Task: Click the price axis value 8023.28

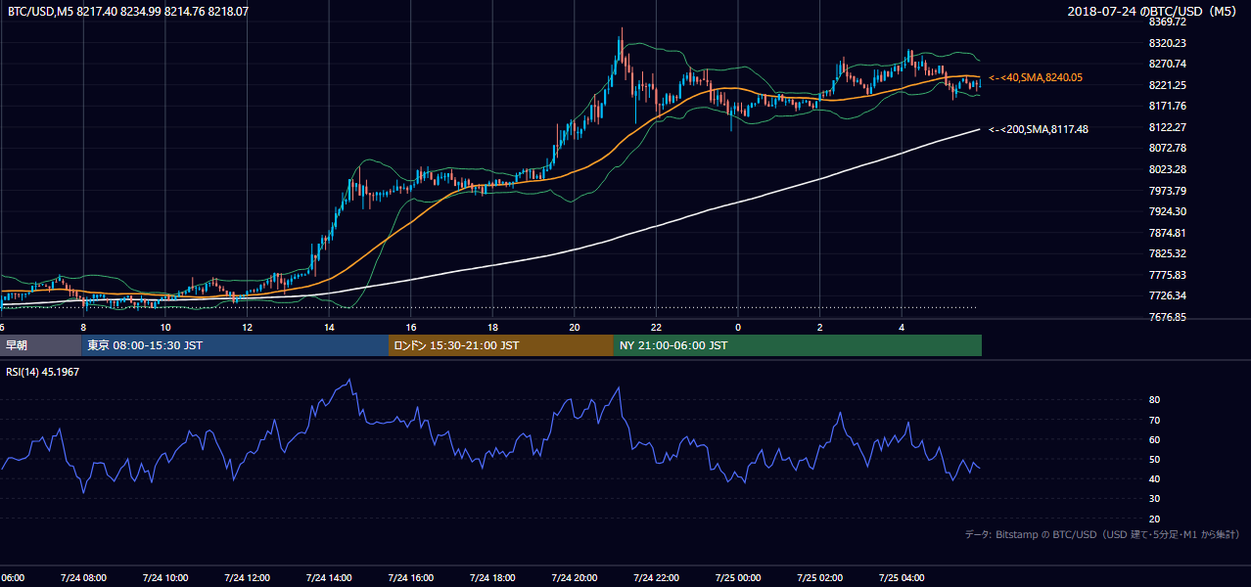Action: coord(1167,169)
